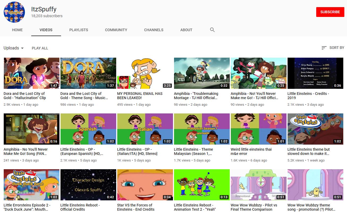The image size is (347, 212).
Task: Switch to the About tab
Action: [x=186, y=30]
